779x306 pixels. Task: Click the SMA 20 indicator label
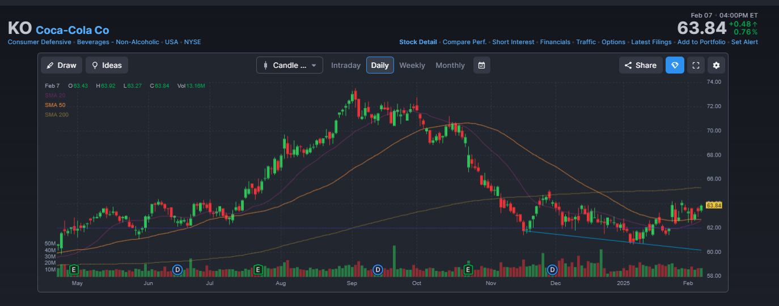click(55, 96)
